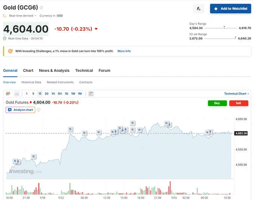Viewport: 254px width, 200px height.
Task: Click the clock icon by Real-time Data
Action: [5, 38]
